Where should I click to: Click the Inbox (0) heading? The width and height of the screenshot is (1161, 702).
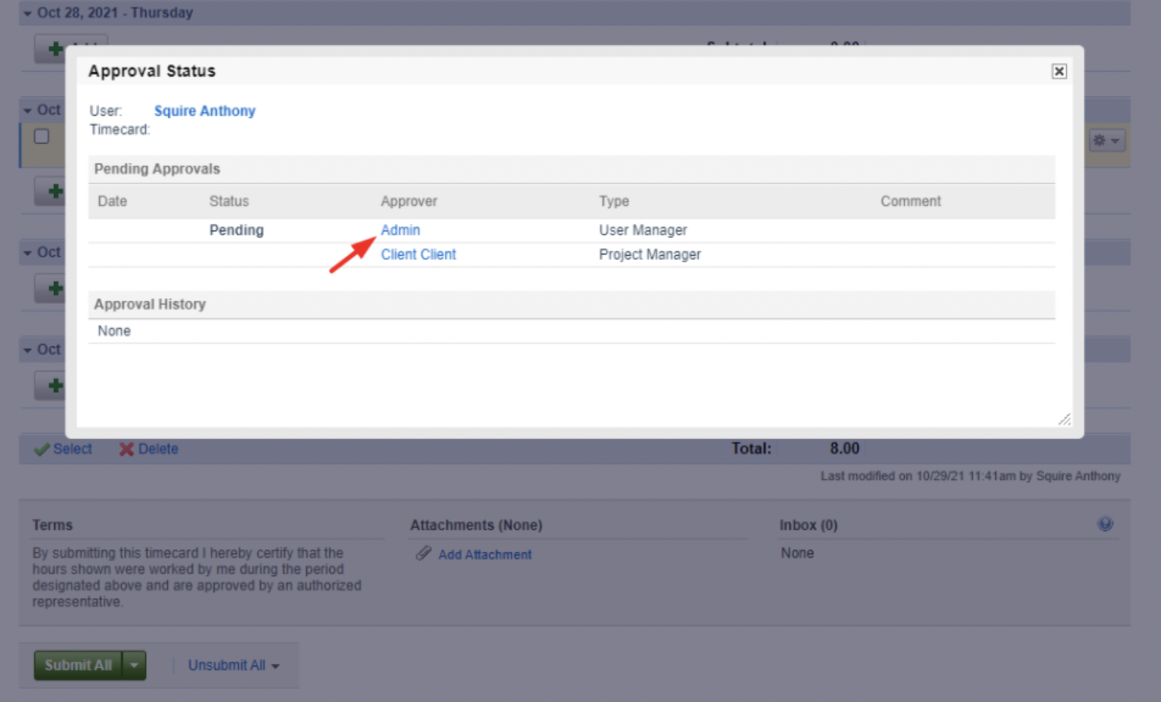pyautogui.click(x=808, y=525)
